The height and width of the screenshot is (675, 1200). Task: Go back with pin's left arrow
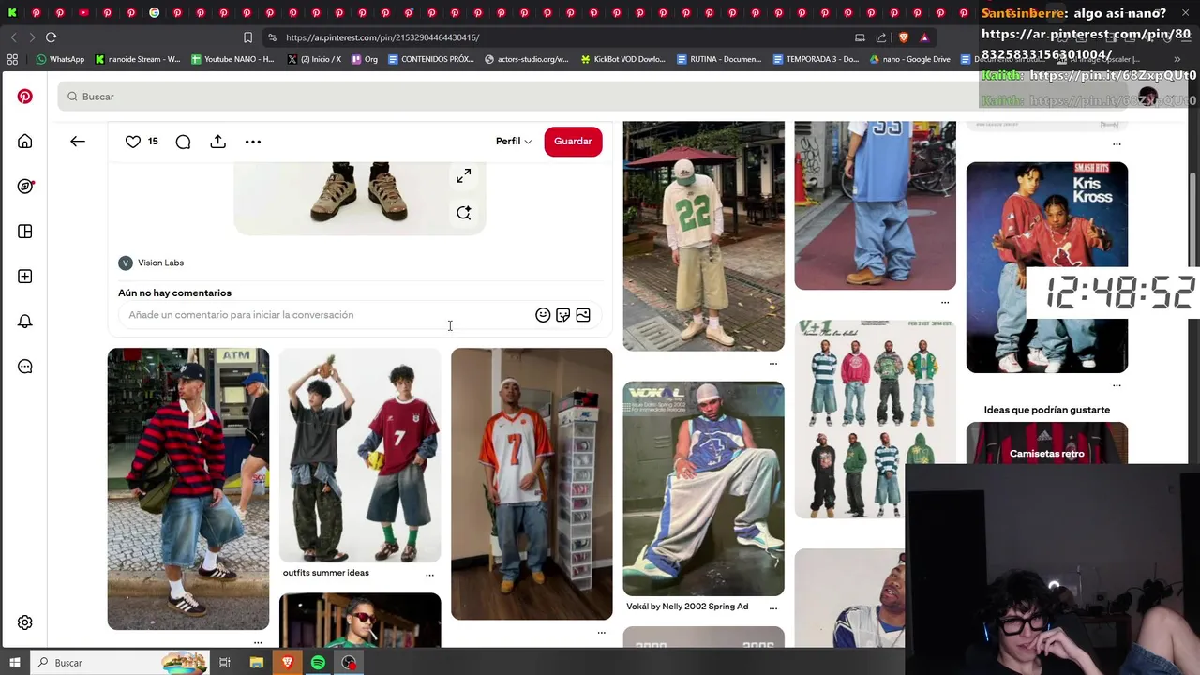click(78, 142)
